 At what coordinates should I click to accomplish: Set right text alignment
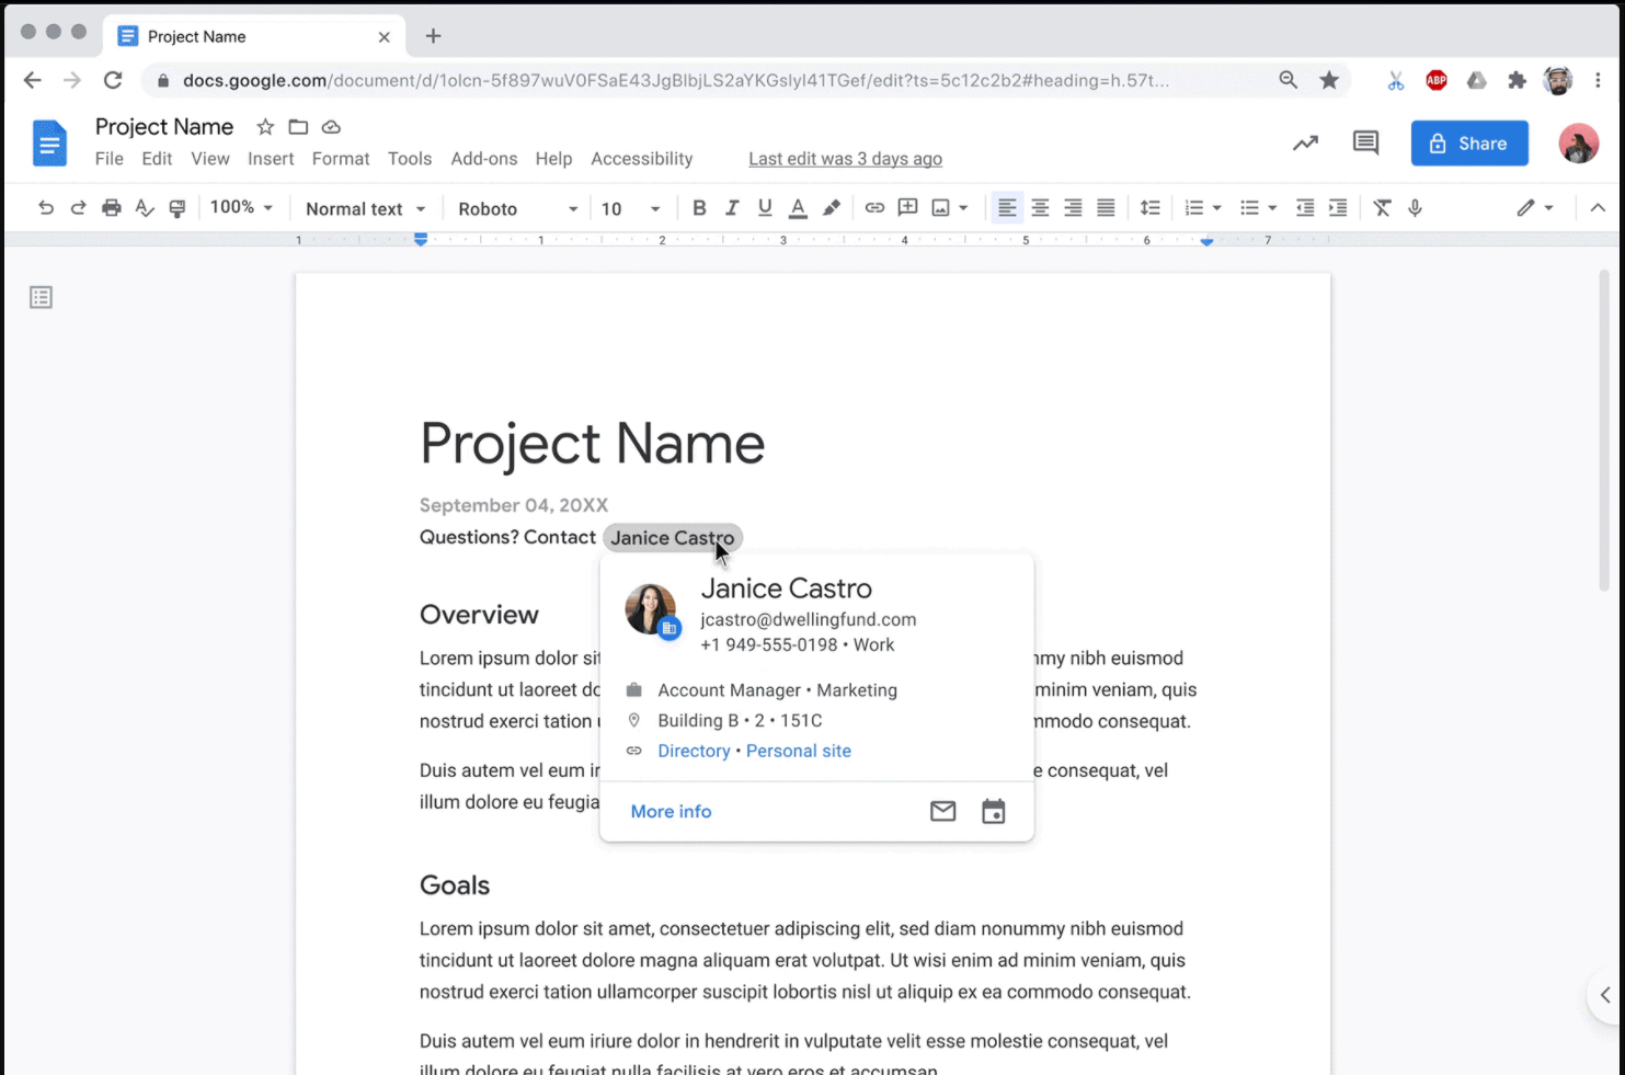tap(1072, 208)
